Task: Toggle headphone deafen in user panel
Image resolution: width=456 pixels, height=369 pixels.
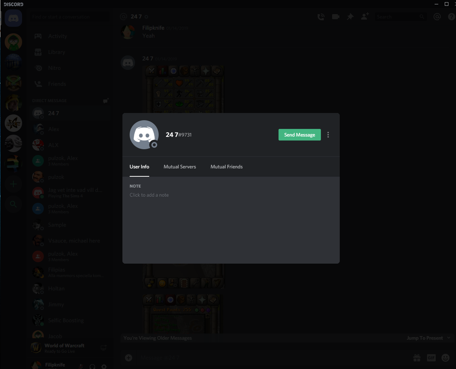Action: pyautogui.click(x=92, y=366)
